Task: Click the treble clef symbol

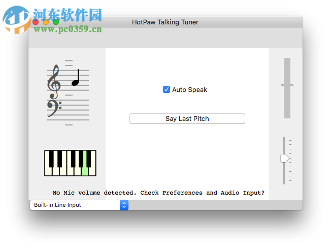Action: click(x=54, y=82)
